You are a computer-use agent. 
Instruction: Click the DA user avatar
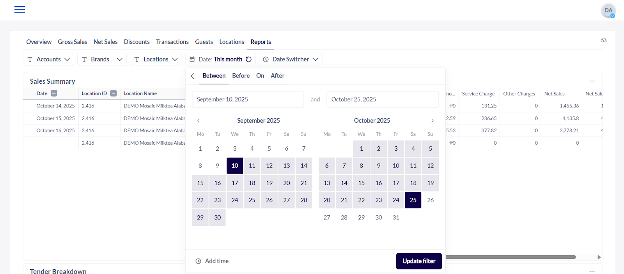(x=608, y=11)
